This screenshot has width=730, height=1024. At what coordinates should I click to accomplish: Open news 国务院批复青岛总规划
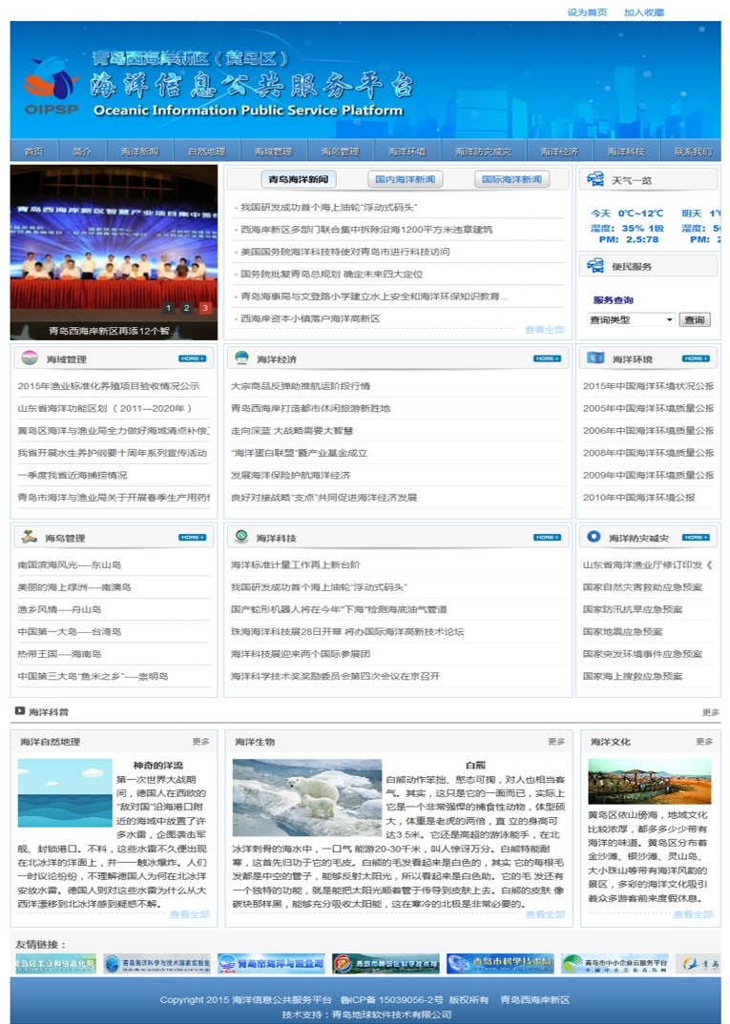[x=331, y=274]
